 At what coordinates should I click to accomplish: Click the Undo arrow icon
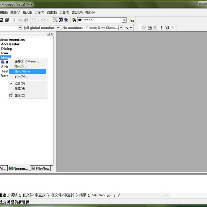[x=34, y=20]
